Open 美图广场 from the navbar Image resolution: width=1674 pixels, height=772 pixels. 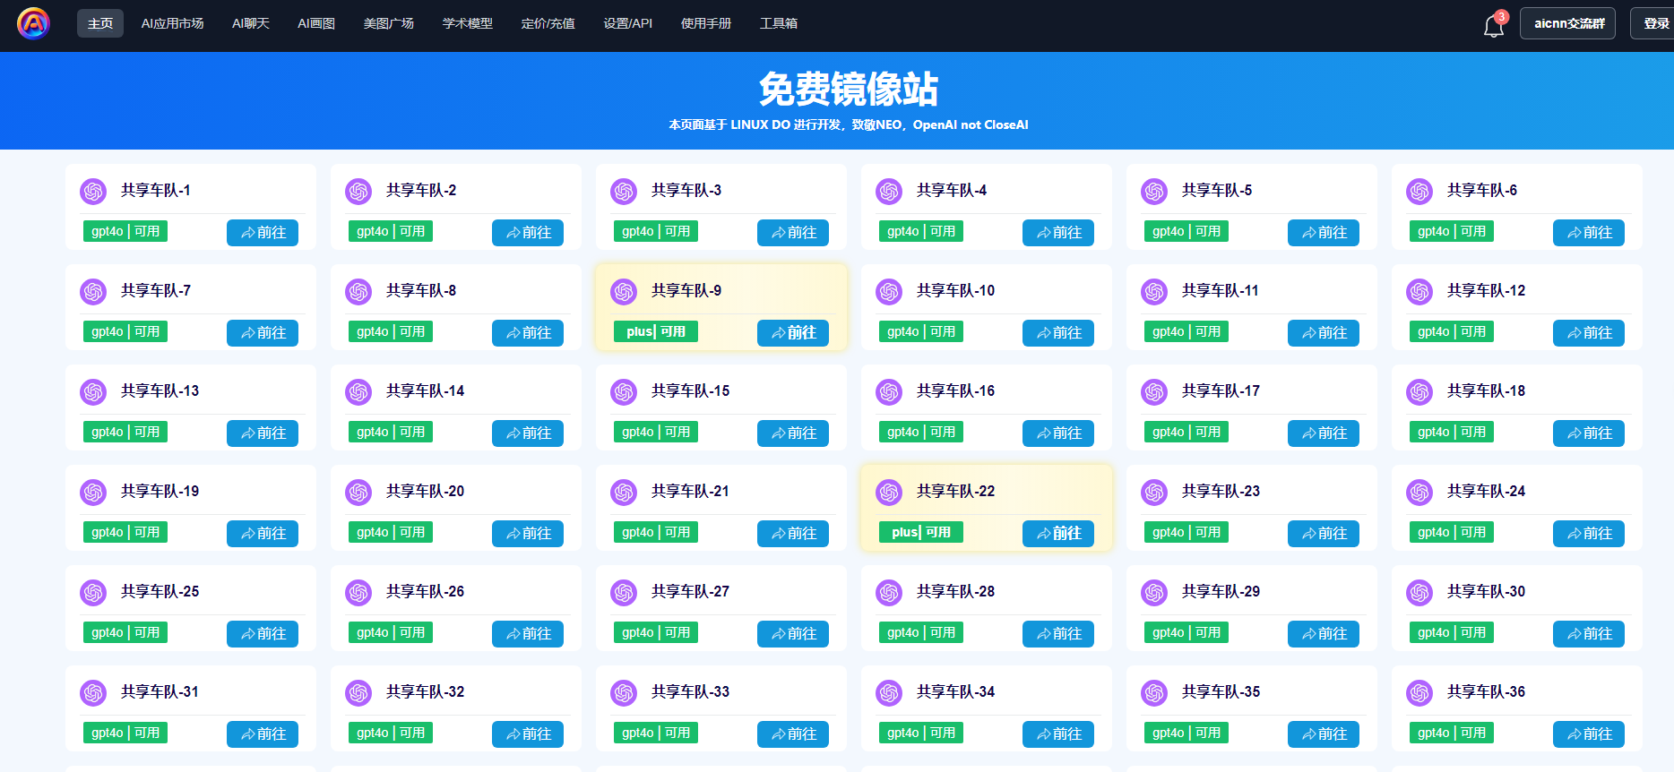point(389,23)
